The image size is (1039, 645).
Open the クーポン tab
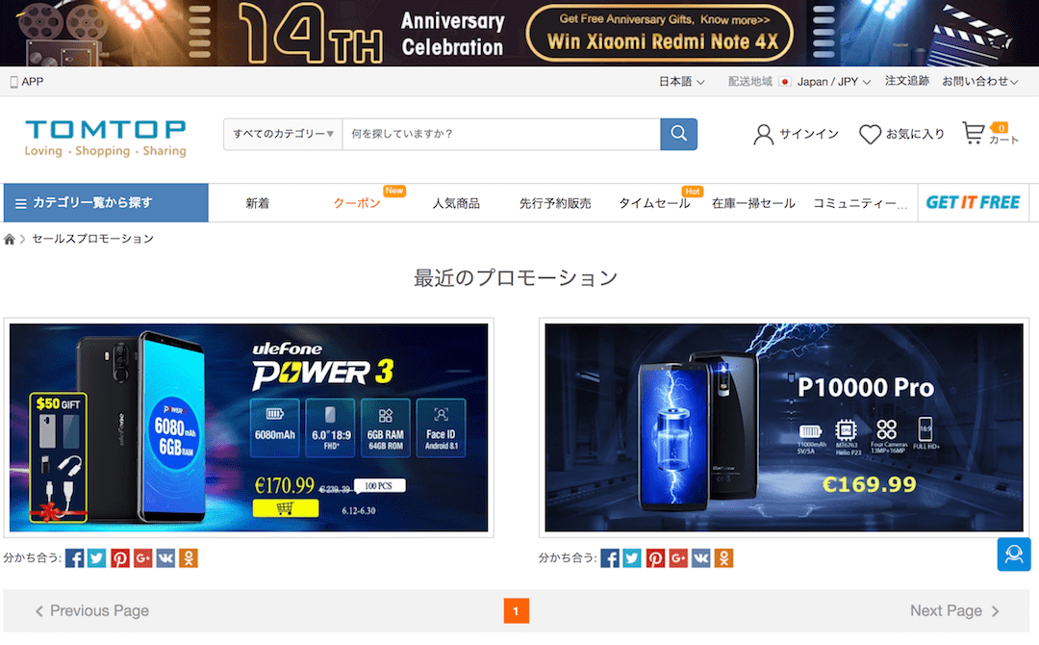[357, 203]
